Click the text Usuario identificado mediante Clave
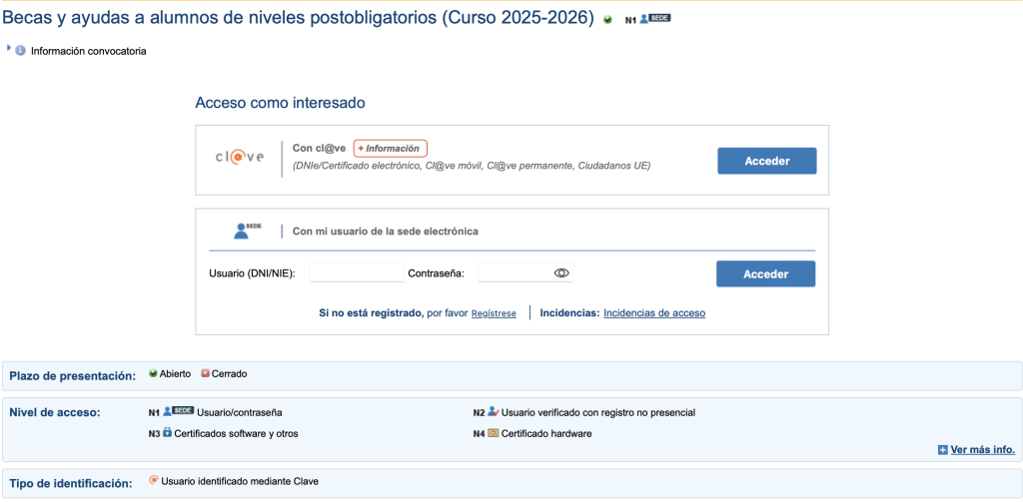The width and height of the screenshot is (1023, 502). (240, 482)
